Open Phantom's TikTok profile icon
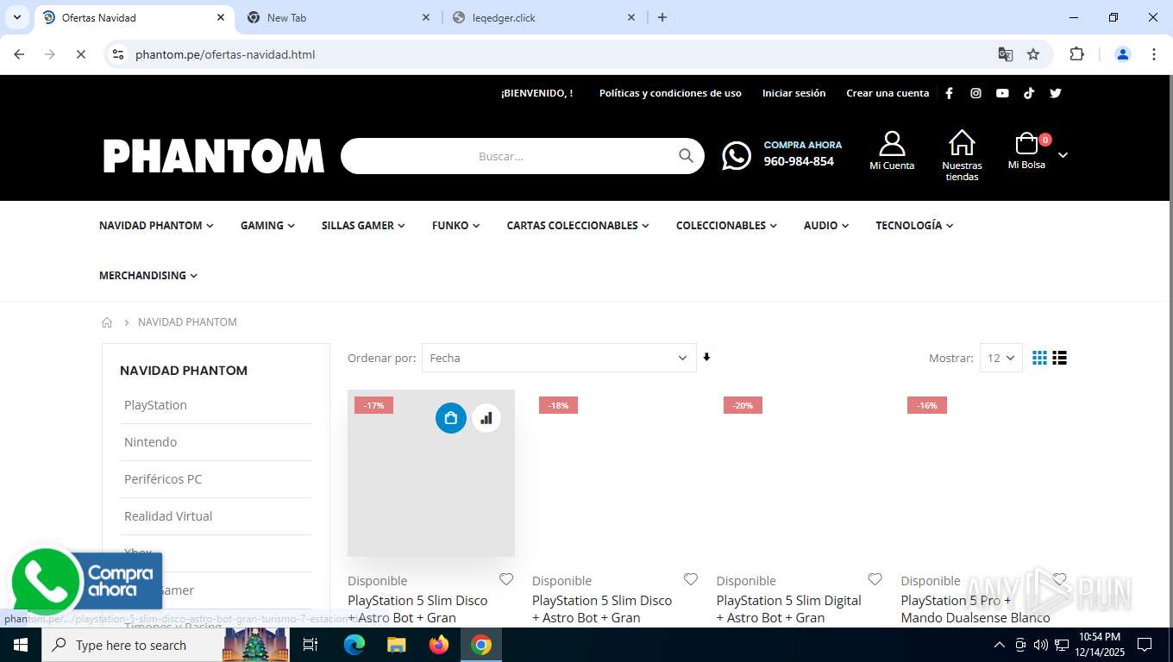The width and height of the screenshot is (1173, 662). (x=1029, y=93)
